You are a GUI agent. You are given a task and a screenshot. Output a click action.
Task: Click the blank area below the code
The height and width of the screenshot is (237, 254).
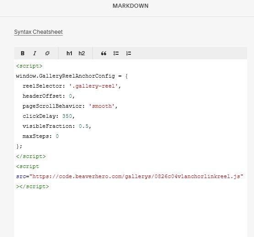click(x=130, y=213)
